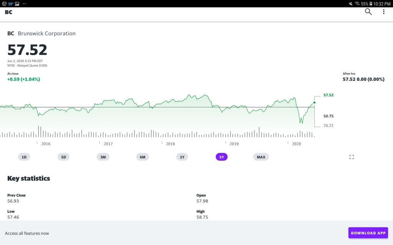Click the DOWNLOAD APP button

click(368, 233)
